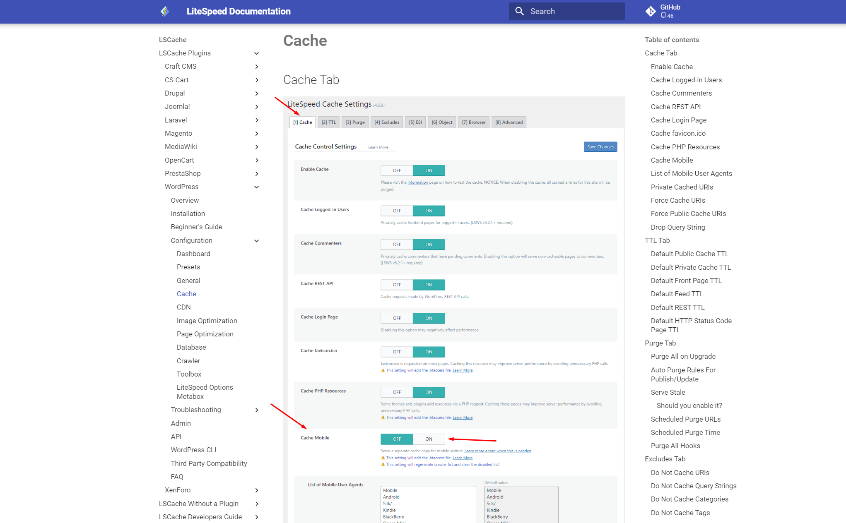Jump to TTL Tab in contents
846x523 pixels.
tap(657, 240)
